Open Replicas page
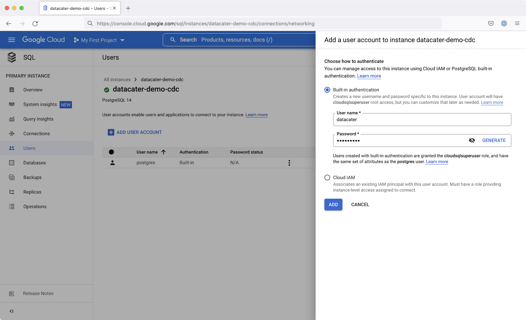This screenshot has height=320, width=526. (32, 192)
